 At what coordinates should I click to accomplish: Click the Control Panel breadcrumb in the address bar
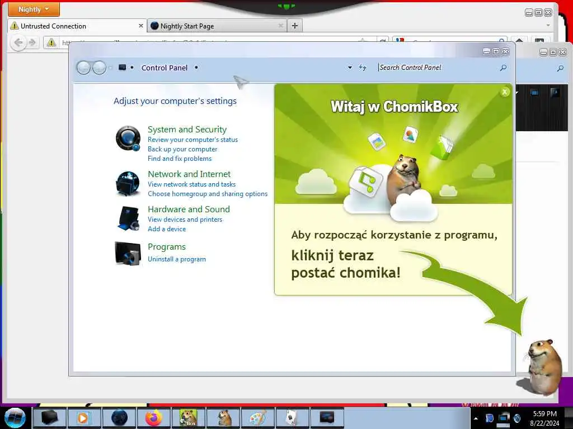point(165,68)
